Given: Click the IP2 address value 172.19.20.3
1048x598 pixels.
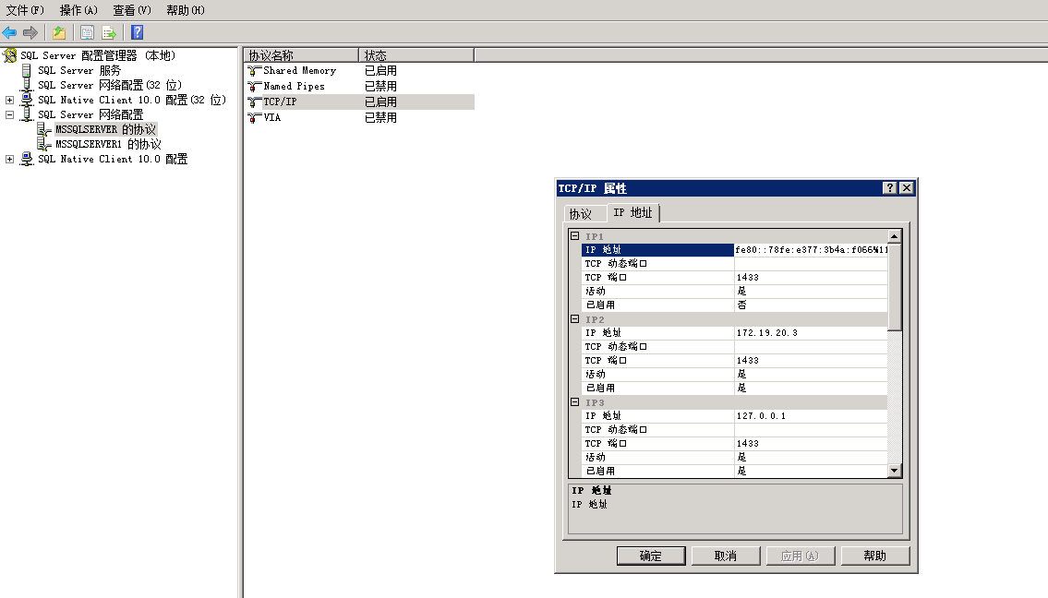Looking at the screenshot, I should click(767, 333).
